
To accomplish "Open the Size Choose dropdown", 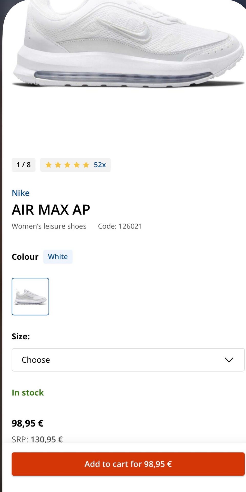I will pos(128,360).
